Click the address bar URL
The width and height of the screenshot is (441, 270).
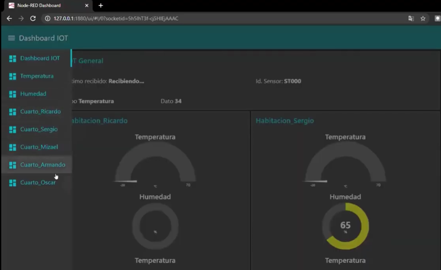(116, 18)
